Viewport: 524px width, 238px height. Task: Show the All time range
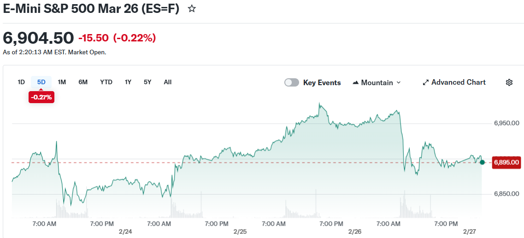167,82
